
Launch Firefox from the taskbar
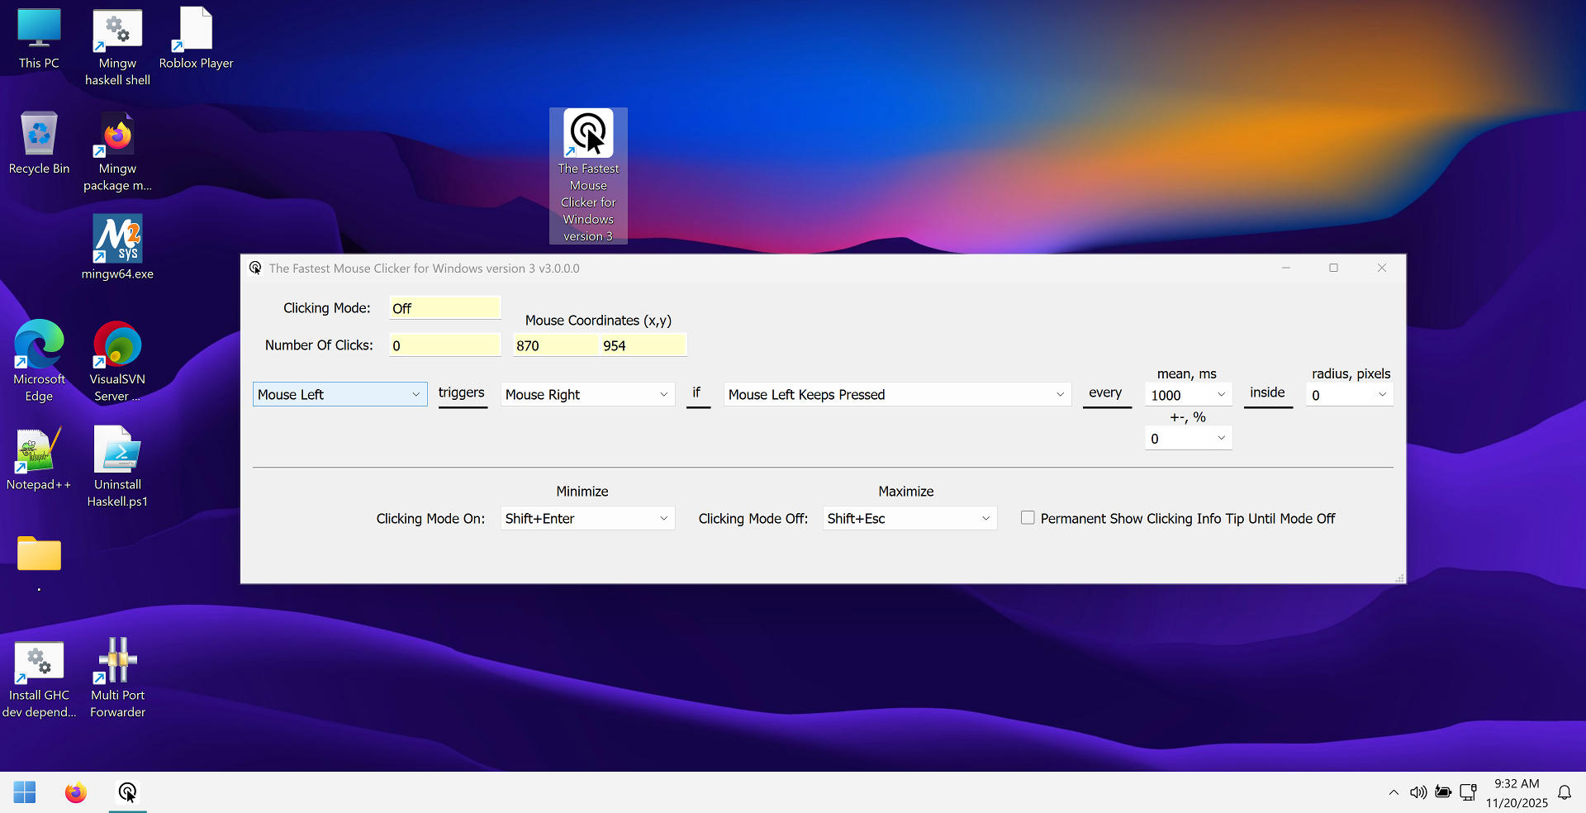tap(75, 792)
